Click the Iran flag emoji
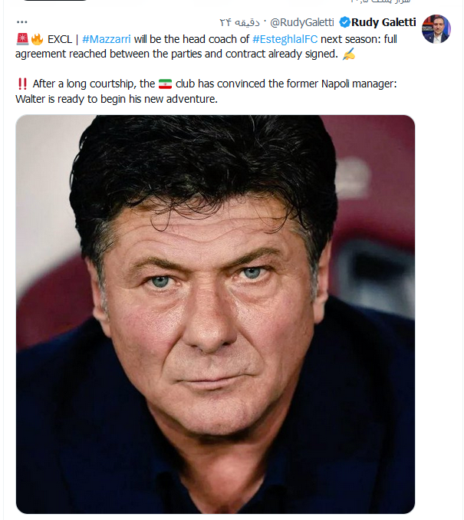The height and width of the screenshot is (520, 464). coord(165,84)
